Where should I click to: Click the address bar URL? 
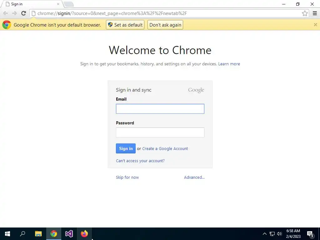point(112,13)
